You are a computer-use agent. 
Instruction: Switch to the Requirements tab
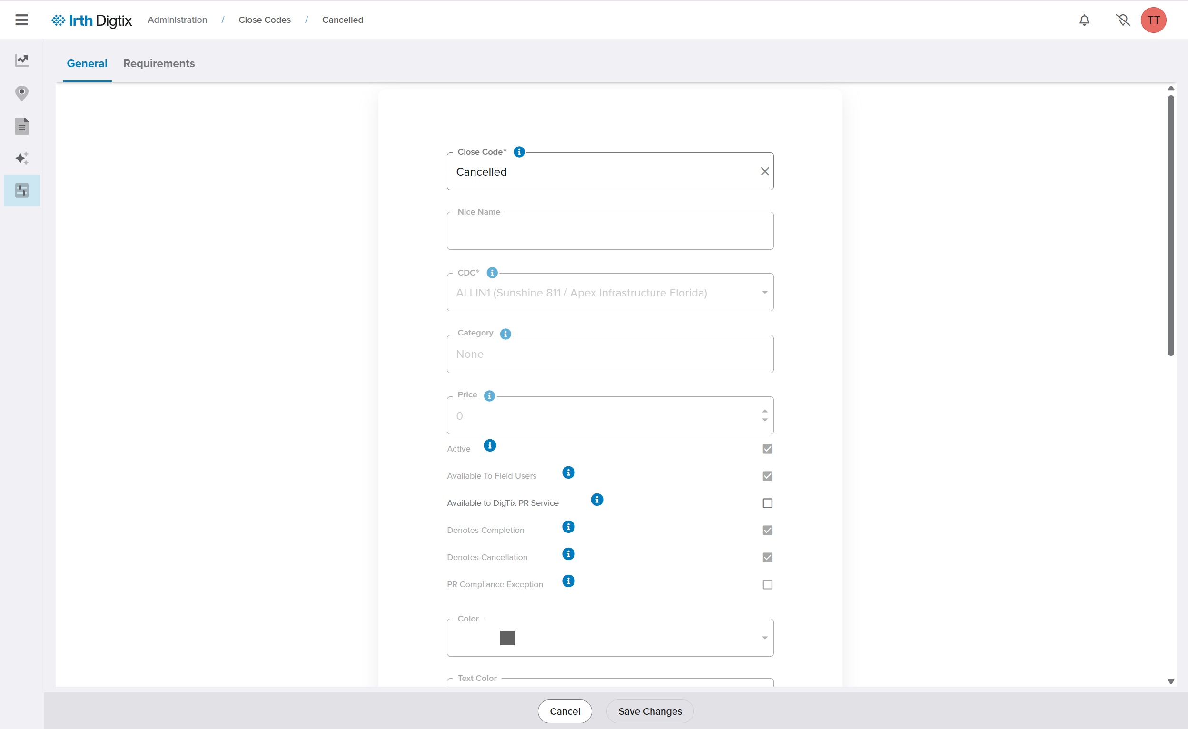(x=158, y=63)
